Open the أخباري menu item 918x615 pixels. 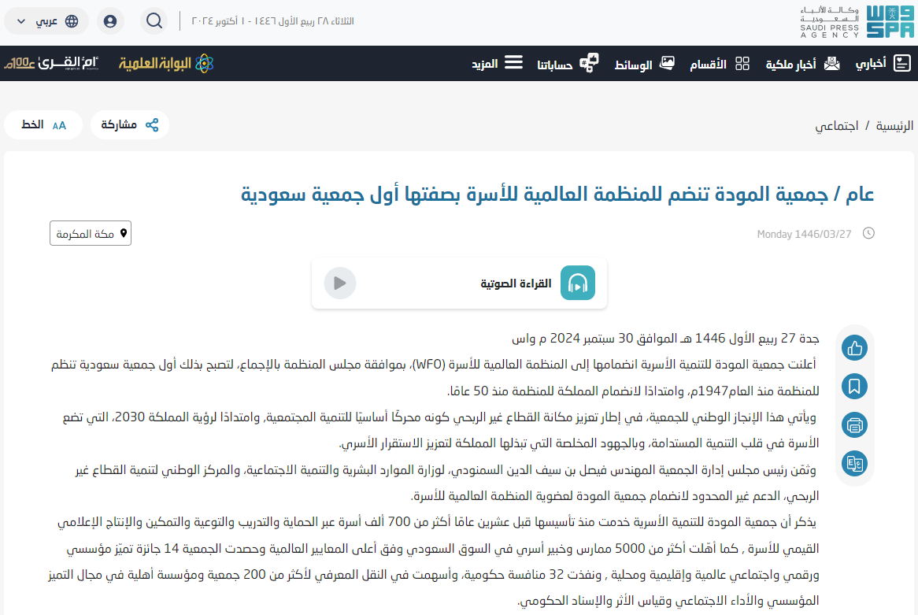point(883,63)
